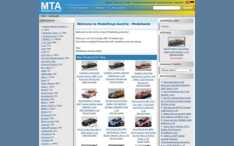This screenshot has height=146, width=234.
Task: Open Porsche Boxster 981 S 2012 link
Action: [x=89, y=131]
